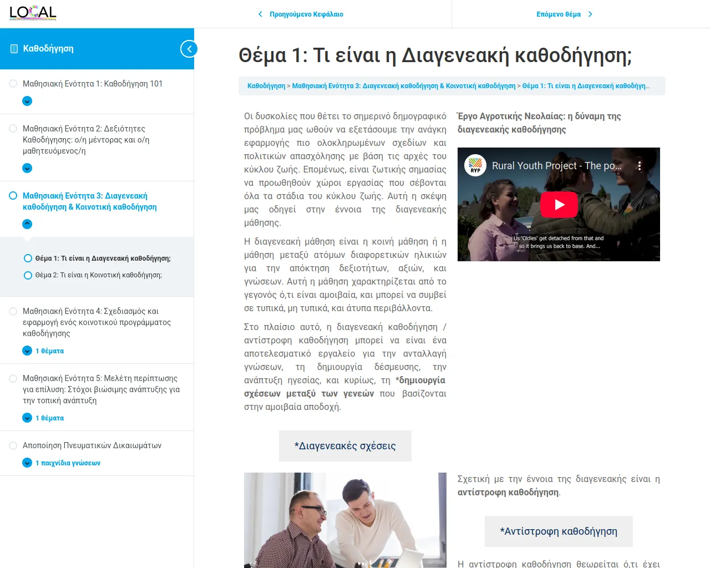Click the completion circle for Μαθησιακή Ενότητα 3
710x568 pixels.
click(13, 195)
